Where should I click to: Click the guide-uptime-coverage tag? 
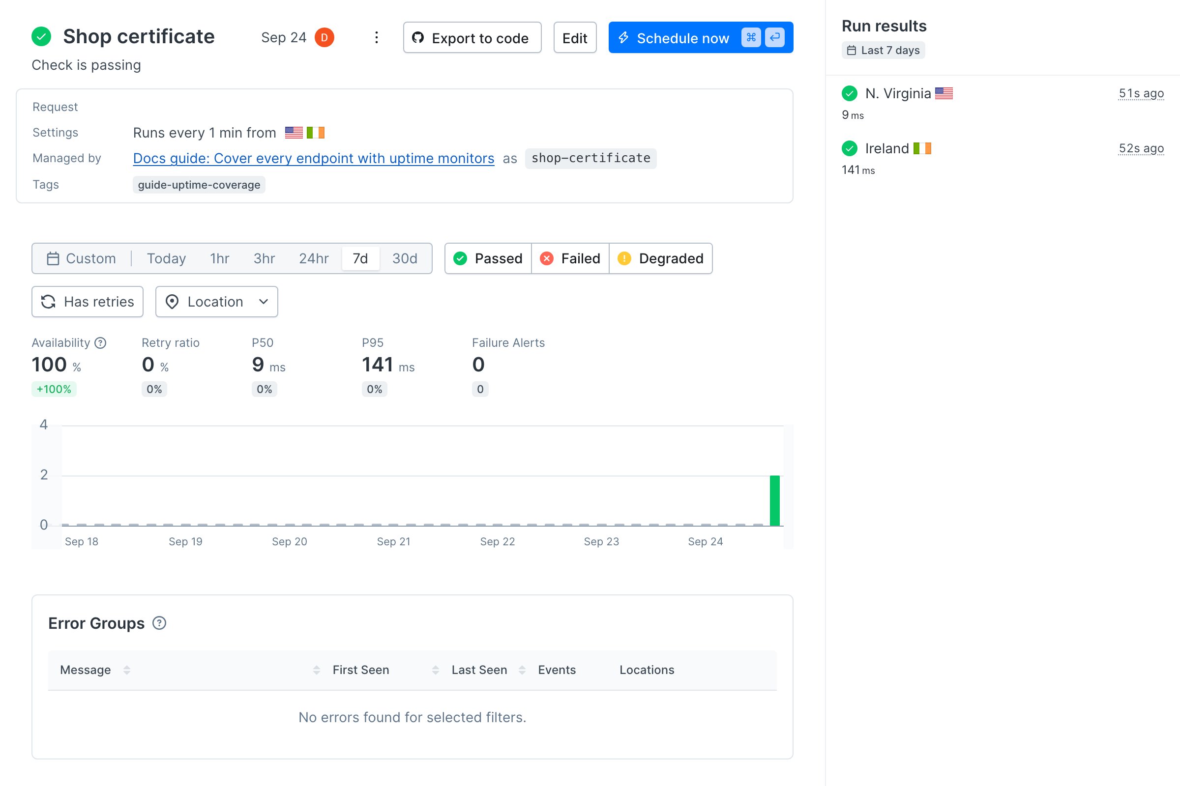199,185
